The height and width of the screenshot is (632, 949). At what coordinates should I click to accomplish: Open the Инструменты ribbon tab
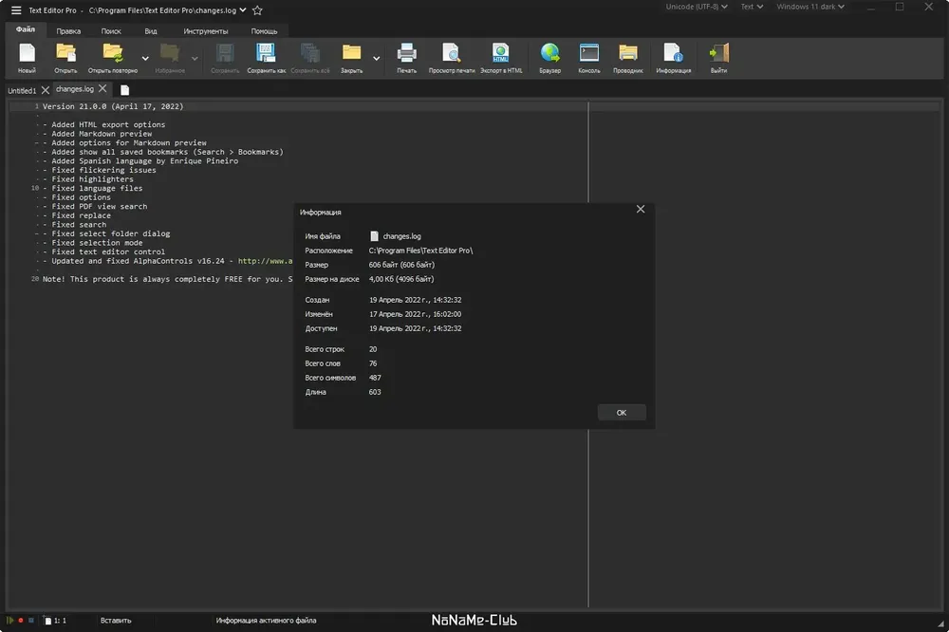click(206, 31)
